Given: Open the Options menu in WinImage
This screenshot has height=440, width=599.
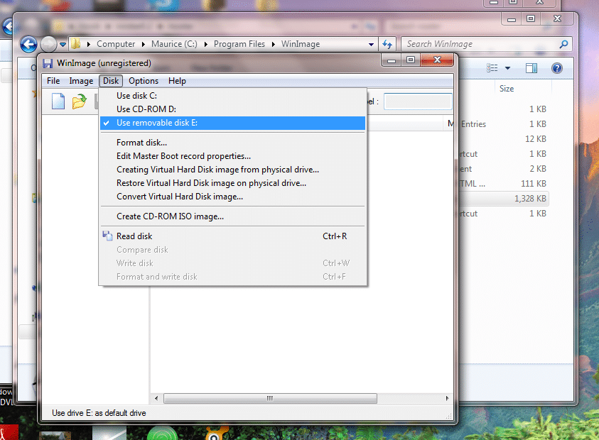Looking at the screenshot, I should (144, 81).
